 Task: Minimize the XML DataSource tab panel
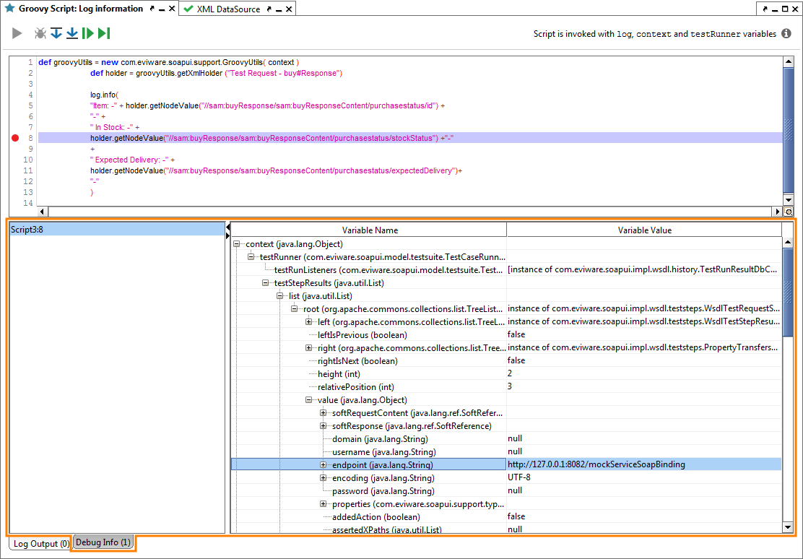279,10
